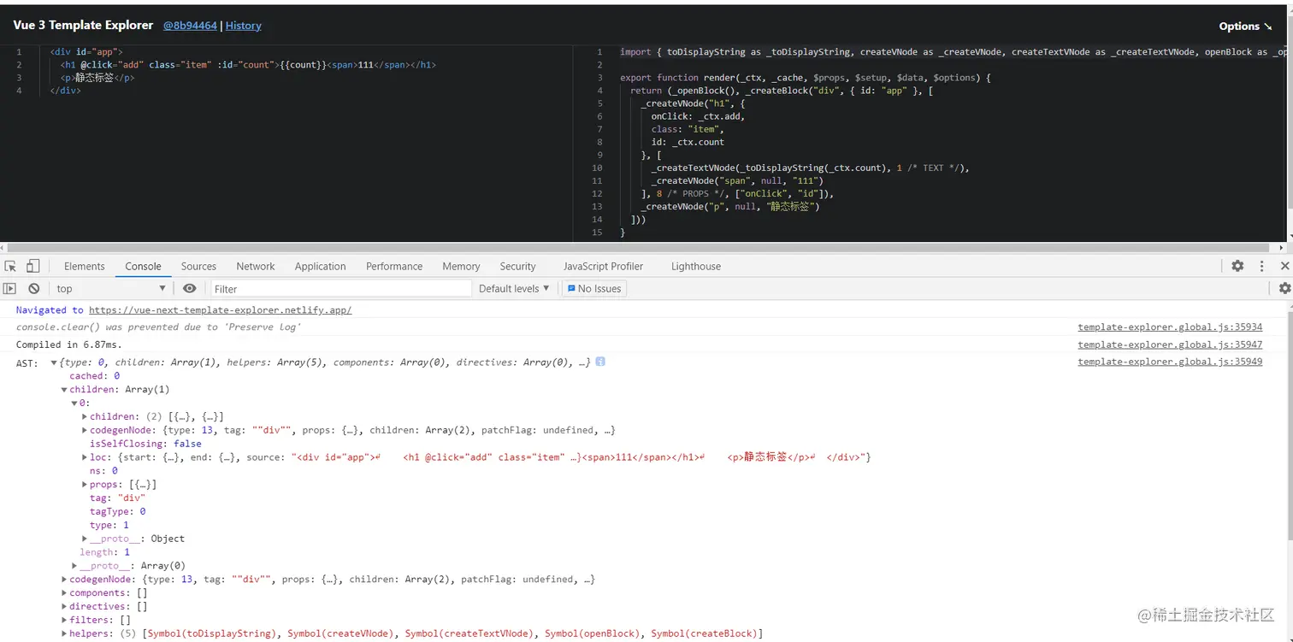Open source link template-explorer.global.js:35947

point(1170,345)
